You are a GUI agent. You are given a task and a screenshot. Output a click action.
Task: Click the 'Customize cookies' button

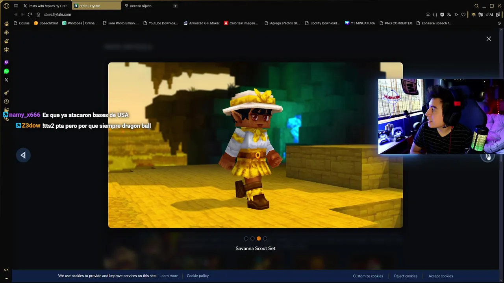(368, 276)
